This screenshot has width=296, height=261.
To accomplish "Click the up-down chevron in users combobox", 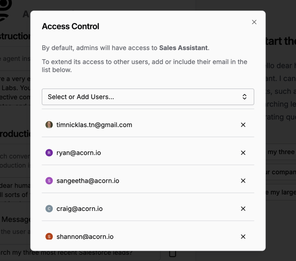I will pos(244,97).
